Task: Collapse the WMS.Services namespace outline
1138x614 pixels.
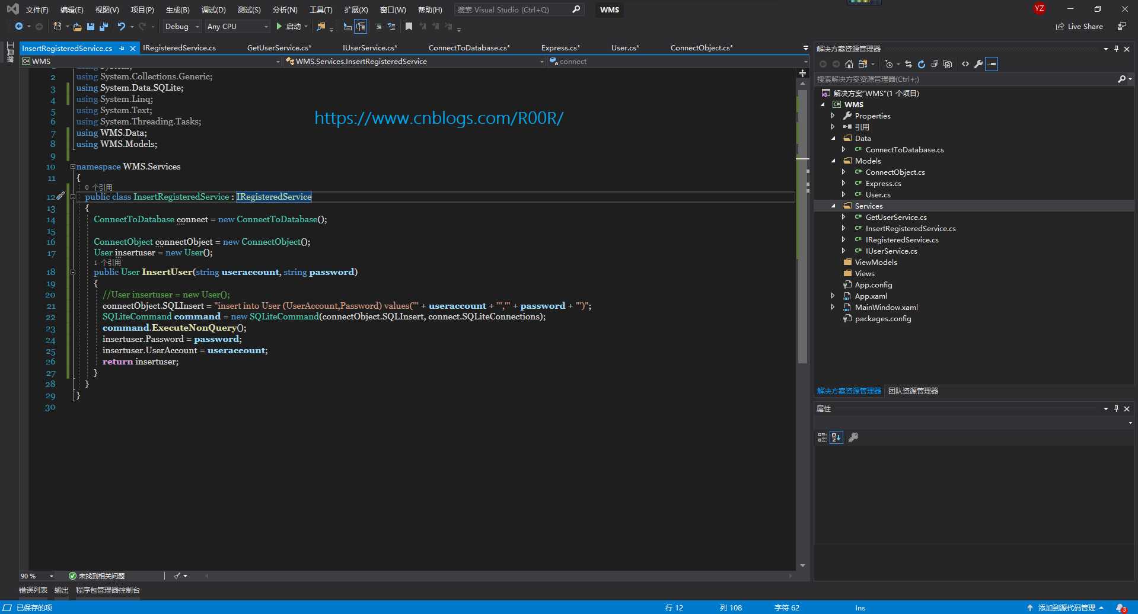Action: (73, 167)
